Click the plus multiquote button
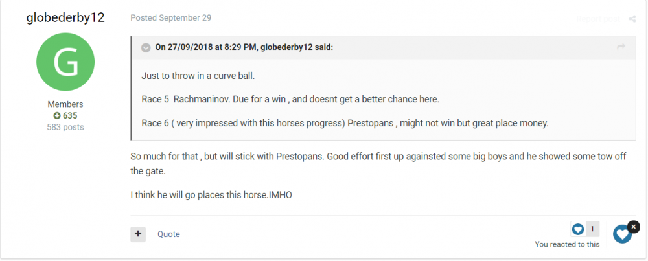 click(138, 234)
